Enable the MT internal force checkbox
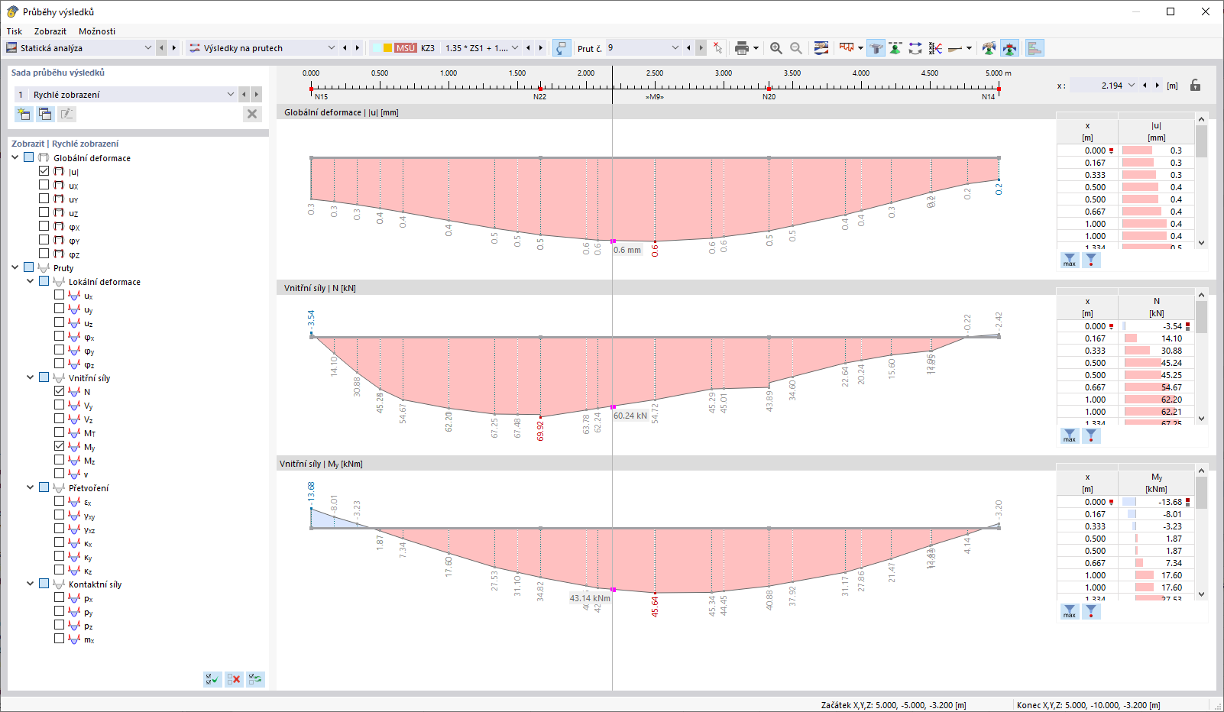The width and height of the screenshot is (1224, 712). point(60,432)
